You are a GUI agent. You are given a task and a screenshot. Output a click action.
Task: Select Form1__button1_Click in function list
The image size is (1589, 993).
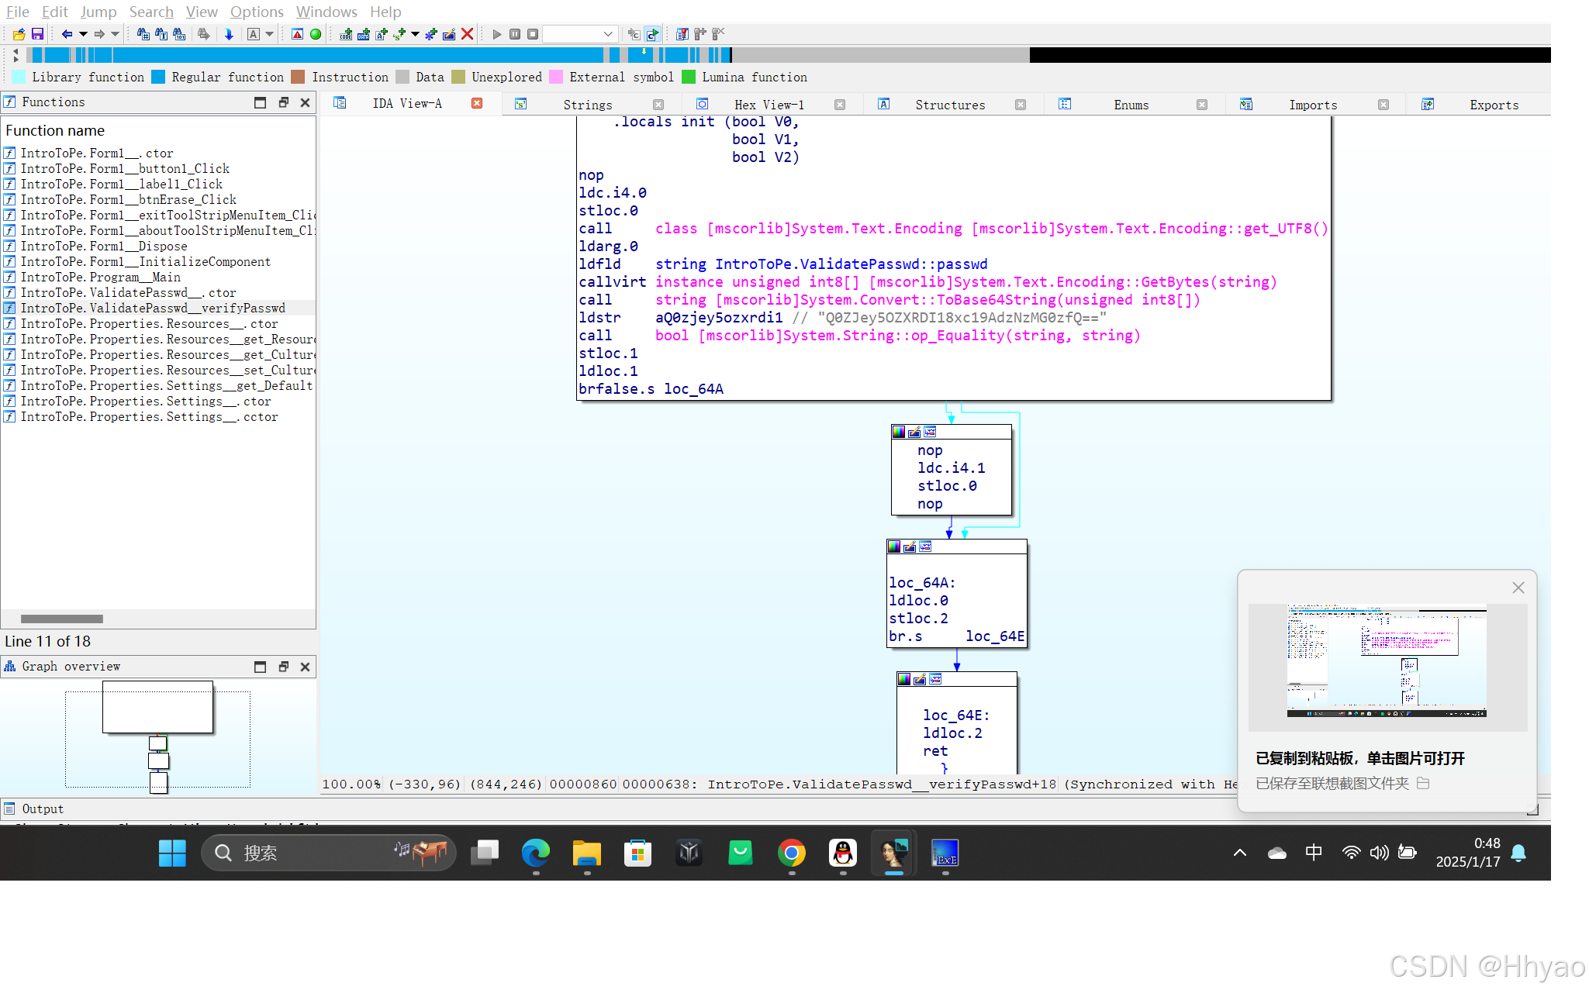tap(124, 169)
